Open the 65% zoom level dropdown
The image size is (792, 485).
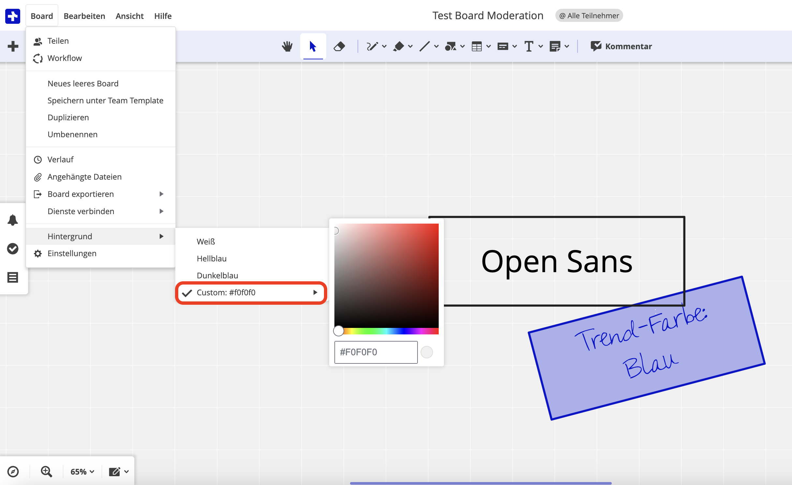(x=82, y=472)
